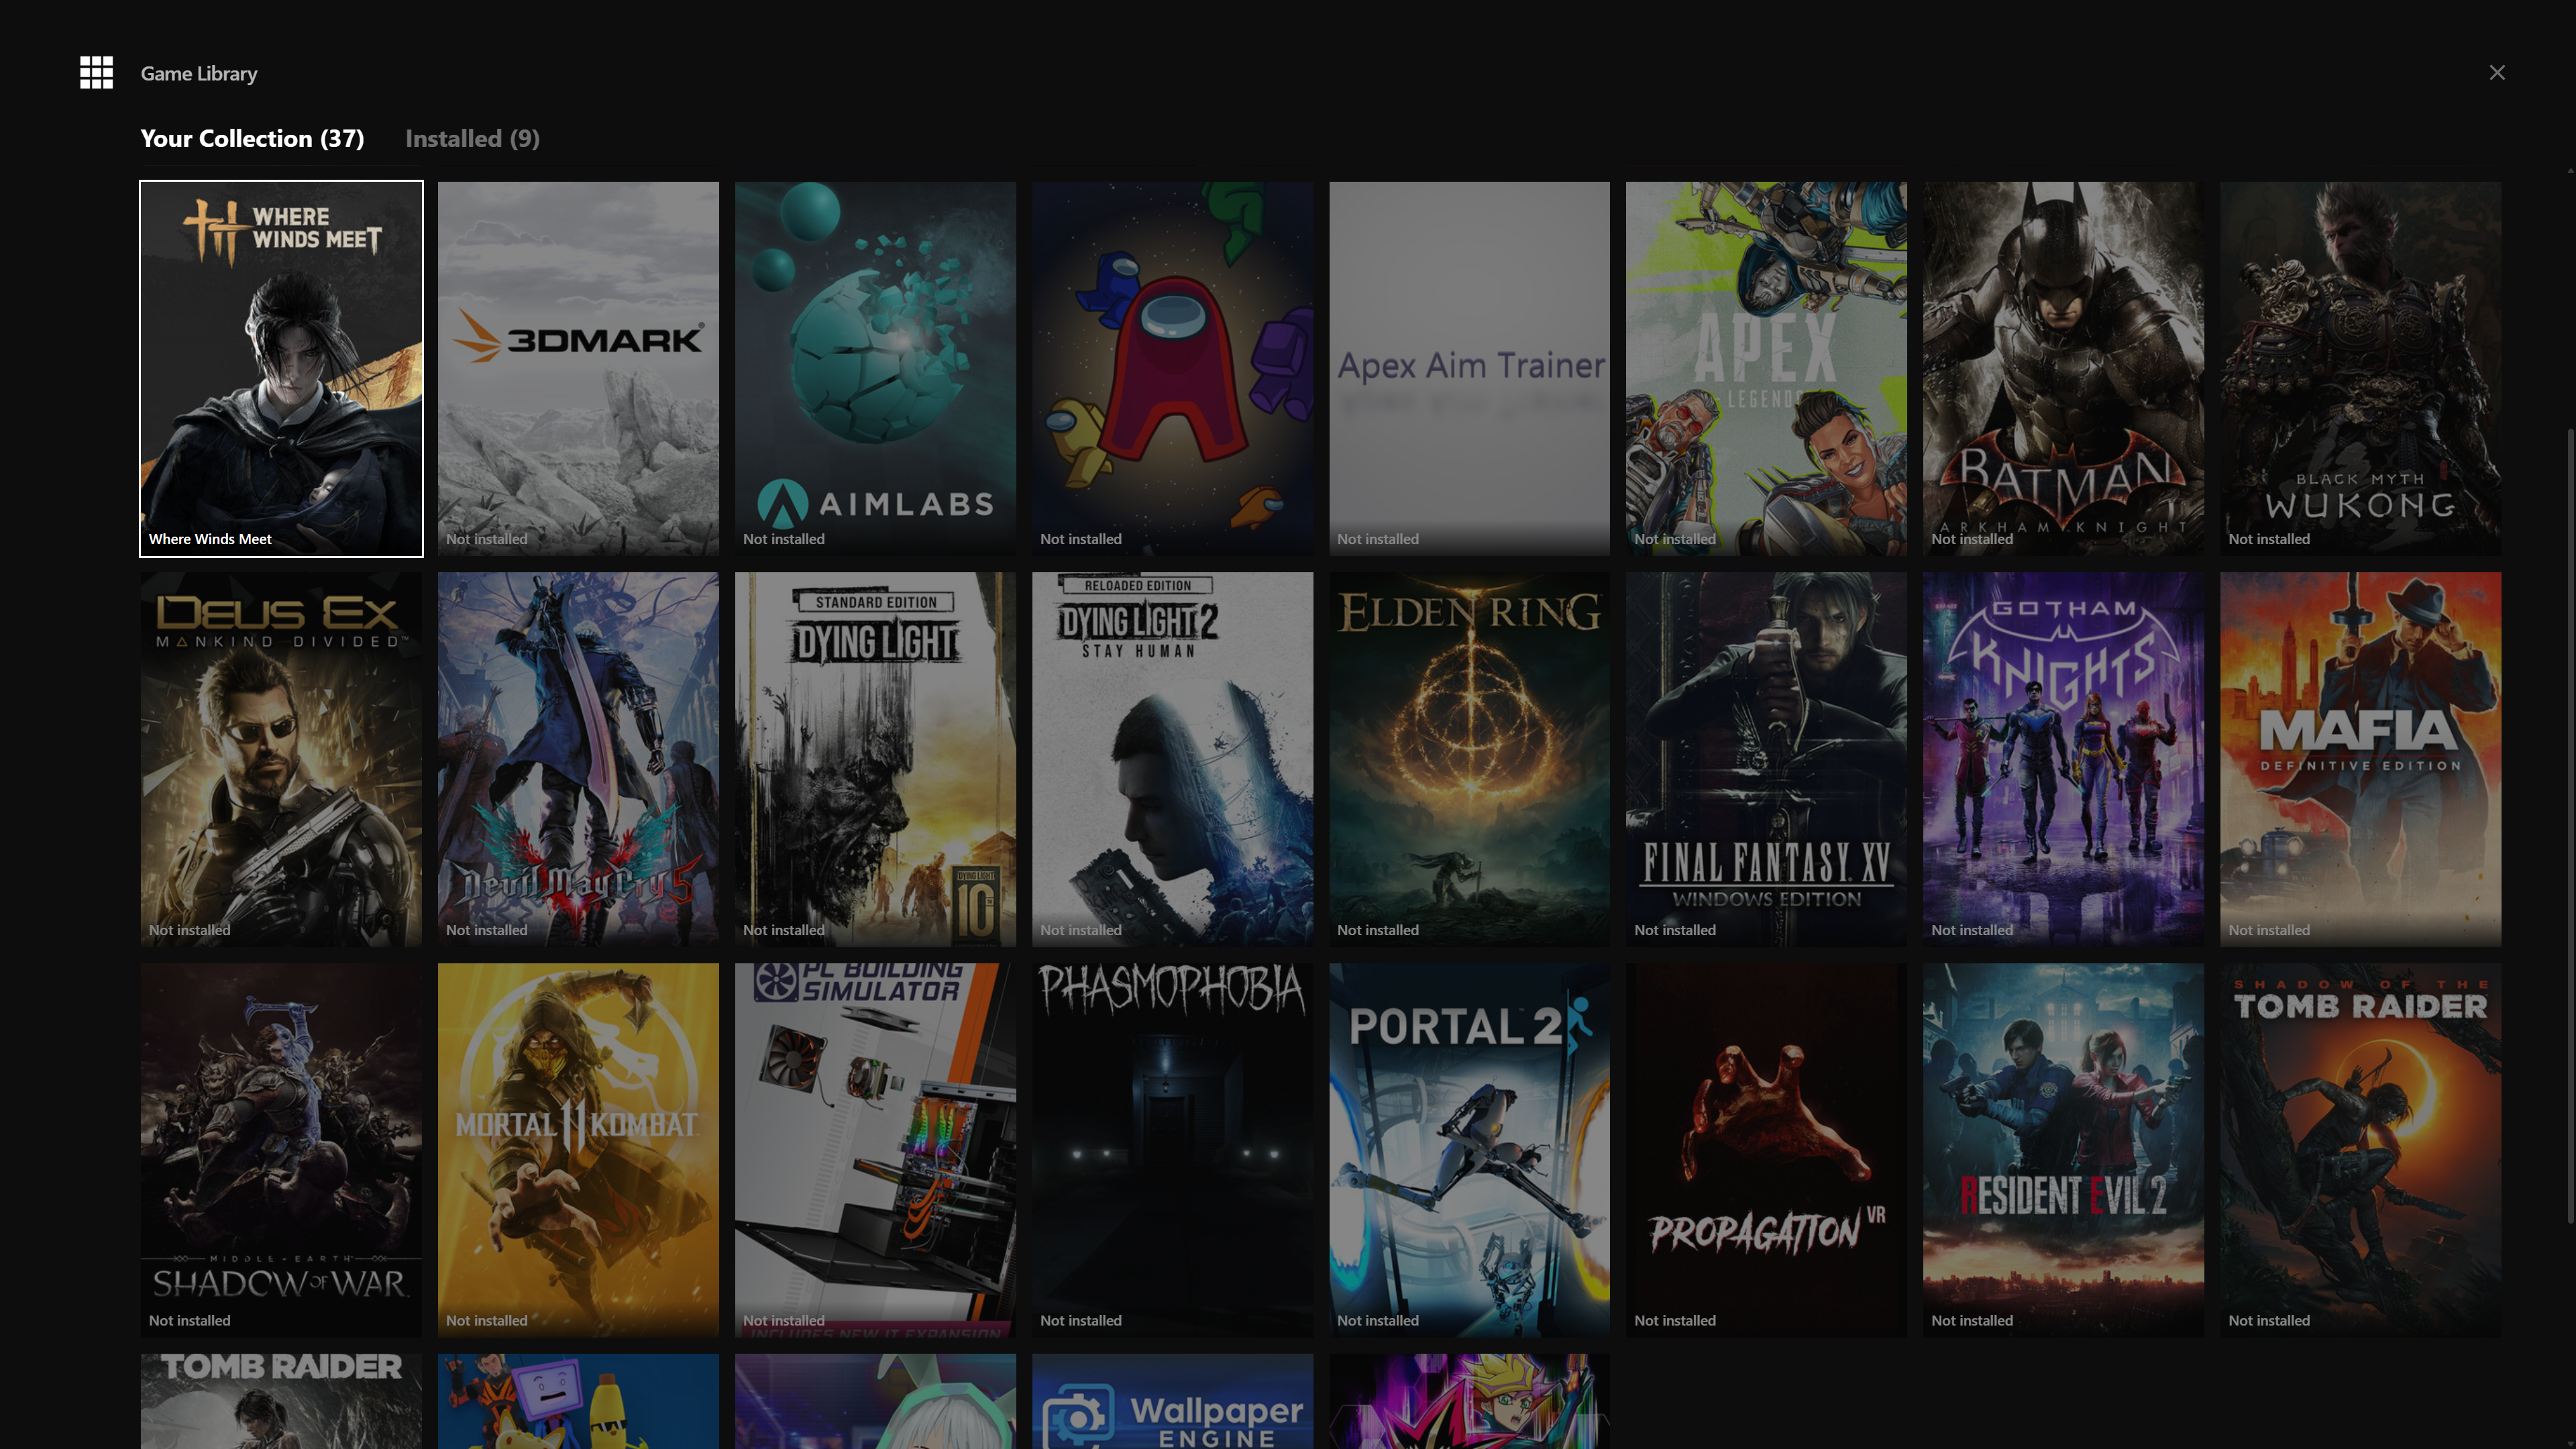
Task: Select the Apex Legends tile
Action: click(1766, 368)
